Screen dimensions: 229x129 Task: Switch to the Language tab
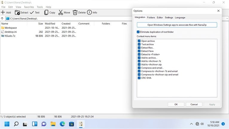(180, 18)
